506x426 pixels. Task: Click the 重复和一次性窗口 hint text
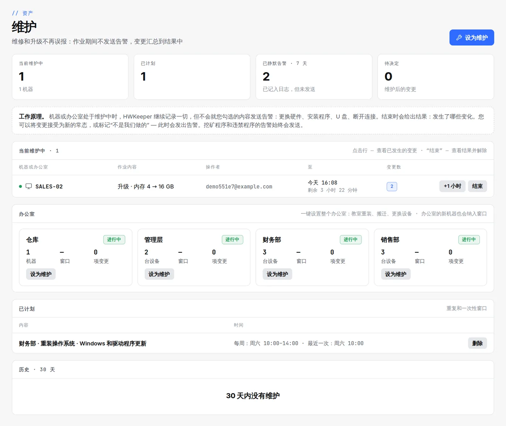click(467, 309)
